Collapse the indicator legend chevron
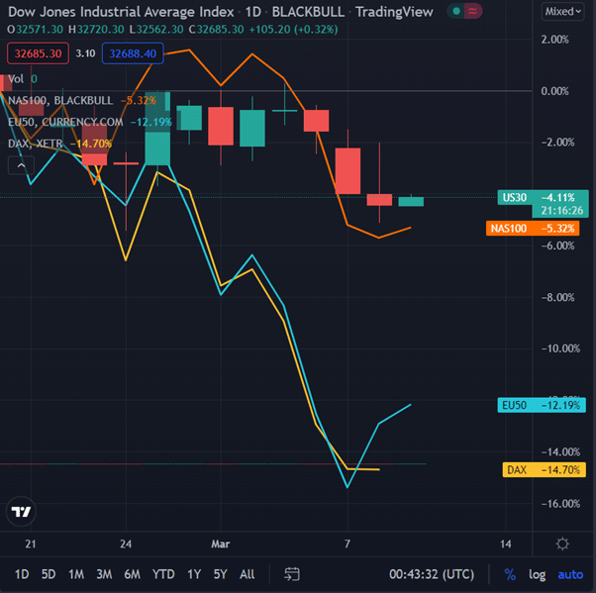This screenshot has height=593, width=596. pos(22,165)
